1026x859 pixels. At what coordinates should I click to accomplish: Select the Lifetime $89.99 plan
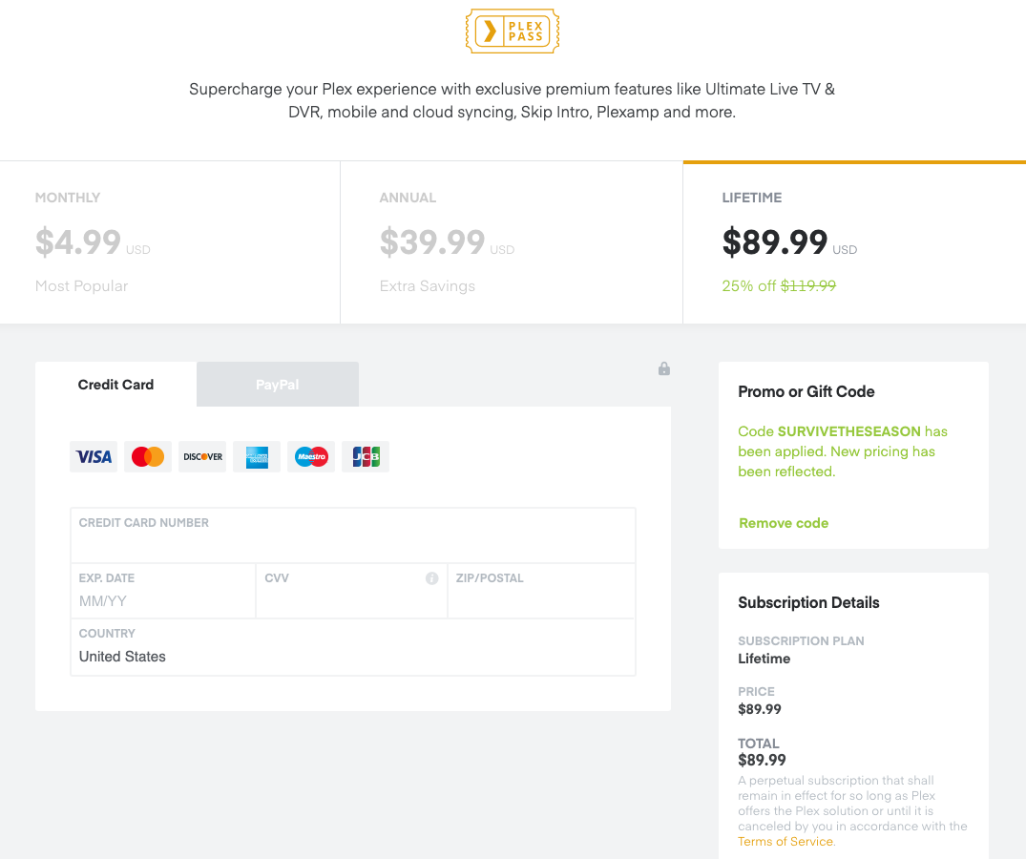click(854, 242)
